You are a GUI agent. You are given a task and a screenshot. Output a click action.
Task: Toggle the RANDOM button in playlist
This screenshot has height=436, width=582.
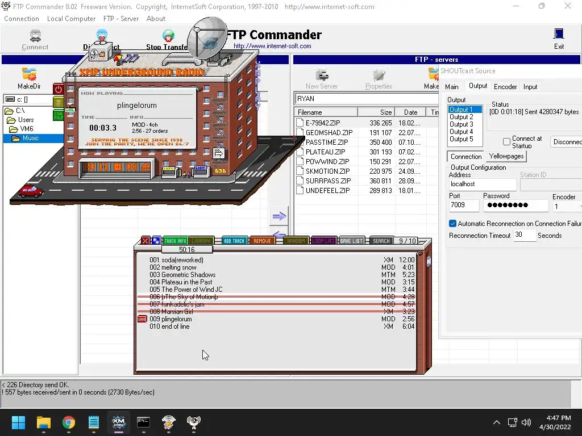(296, 241)
